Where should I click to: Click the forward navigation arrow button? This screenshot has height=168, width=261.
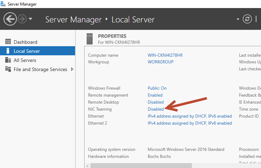[x=22, y=19]
